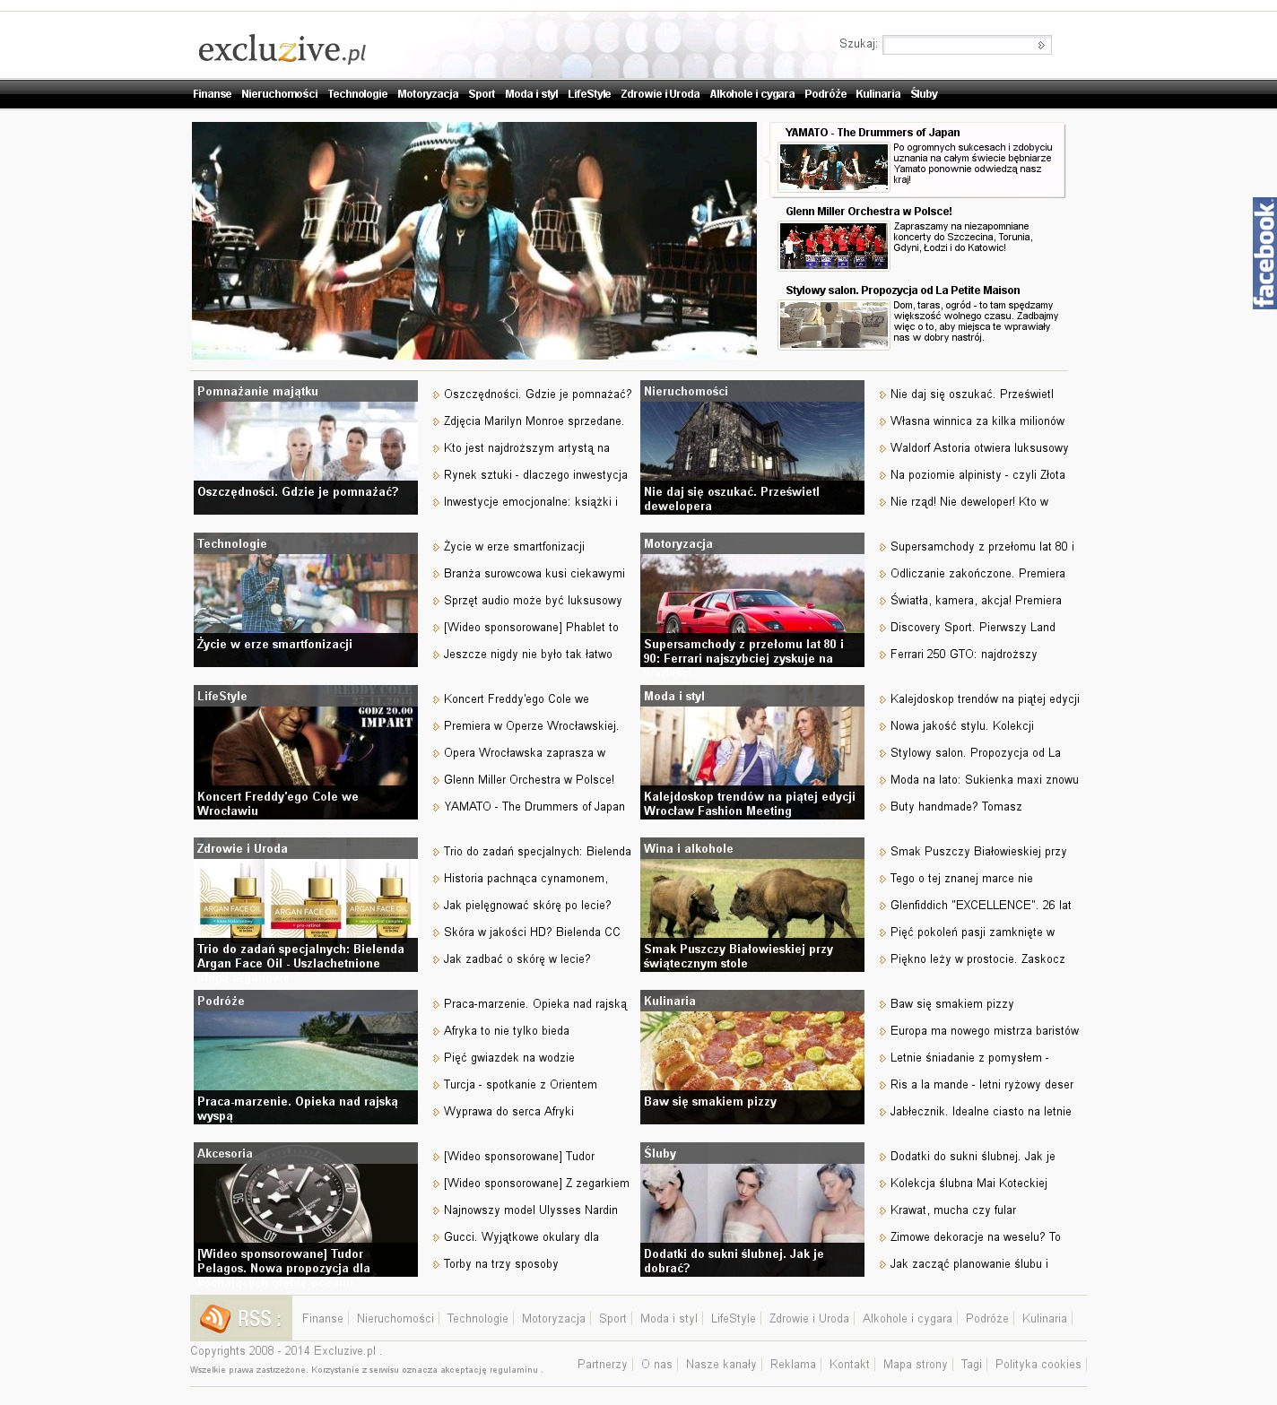
Task: Go to Śluby in the top navigation
Action: click(924, 94)
